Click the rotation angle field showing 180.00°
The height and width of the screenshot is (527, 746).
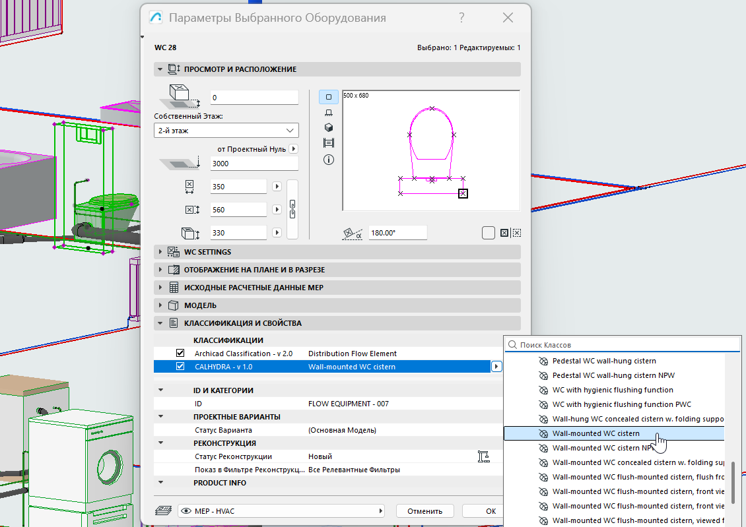click(x=397, y=233)
